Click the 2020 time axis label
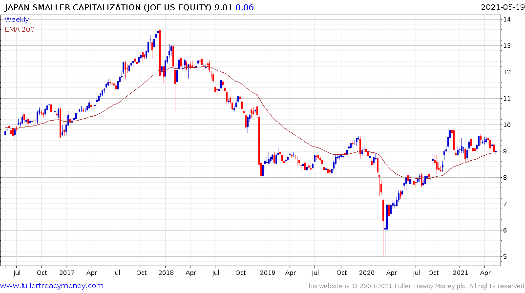The height and width of the screenshot is (293, 525). tap(367, 272)
